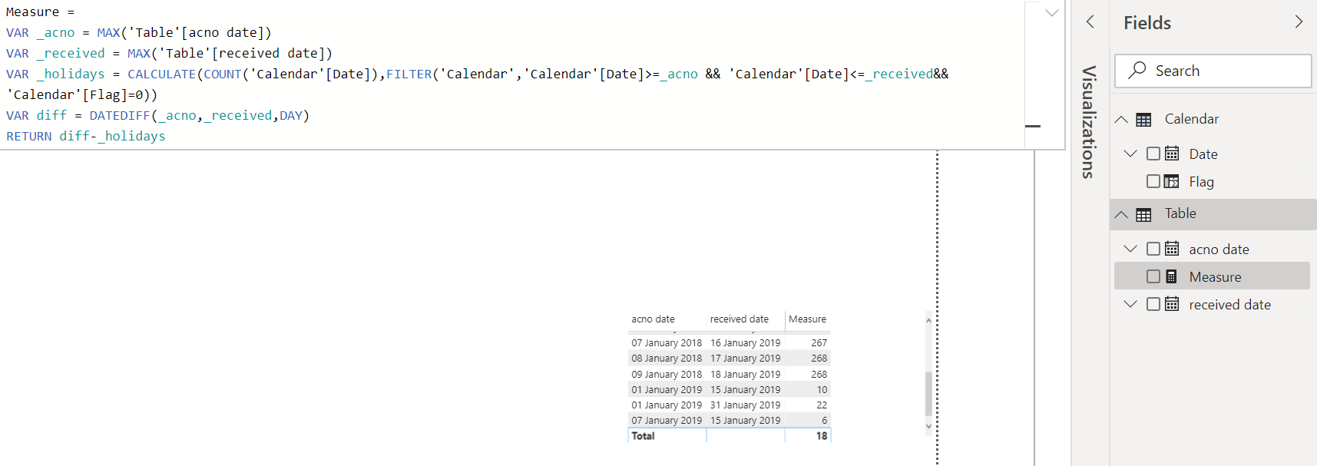Click the Date field calendar icon
The height and width of the screenshot is (466, 1317).
(x=1172, y=154)
